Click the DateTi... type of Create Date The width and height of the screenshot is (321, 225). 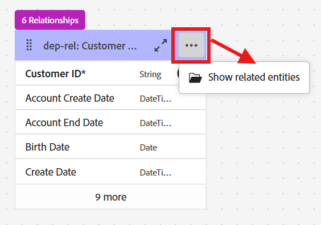(x=155, y=173)
